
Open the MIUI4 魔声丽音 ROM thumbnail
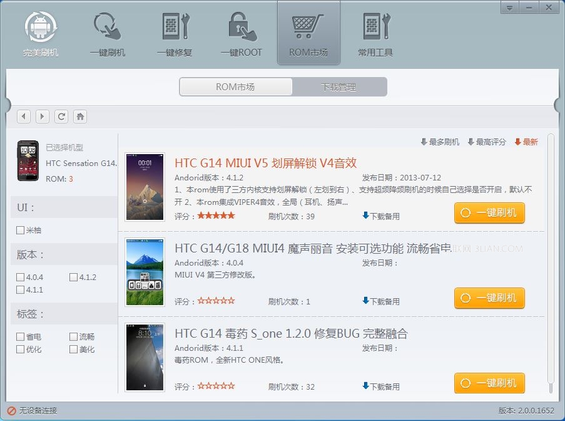click(x=145, y=272)
